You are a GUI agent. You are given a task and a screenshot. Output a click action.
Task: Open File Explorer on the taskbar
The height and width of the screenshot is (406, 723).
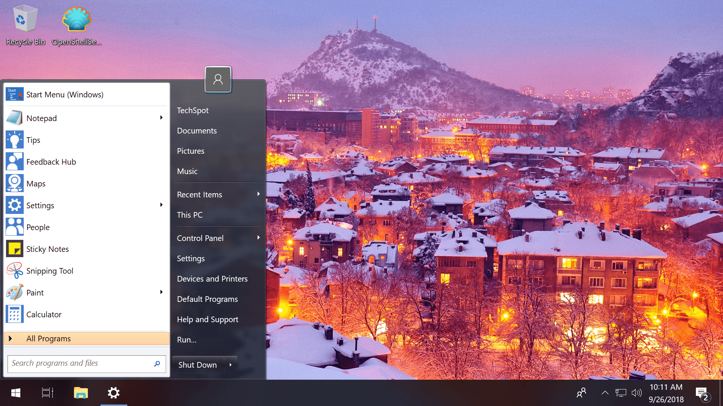[x=81, y=393]
